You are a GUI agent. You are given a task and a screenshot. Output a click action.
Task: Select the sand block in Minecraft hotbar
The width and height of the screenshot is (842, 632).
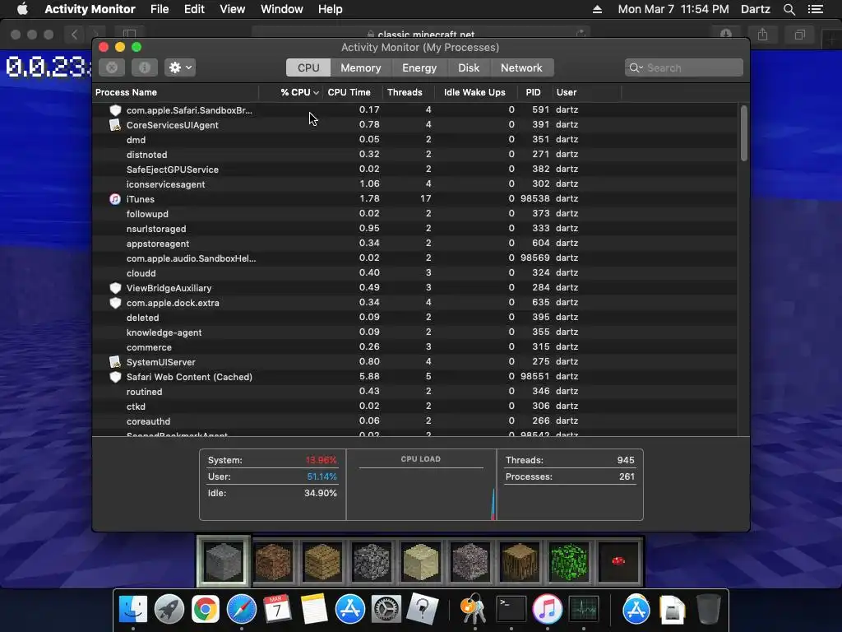[x=421, y=562]
